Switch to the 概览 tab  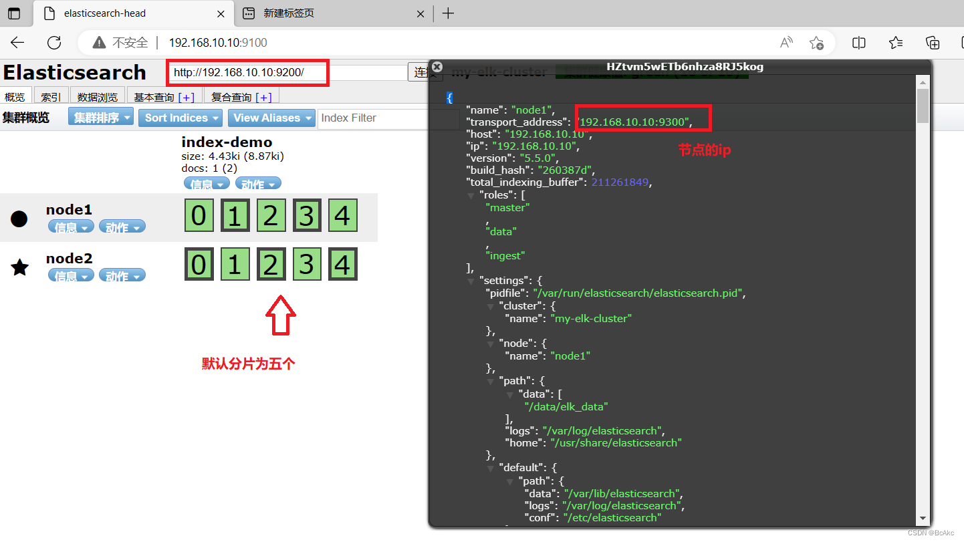(15, 97)
